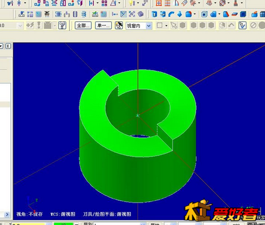Expand the window selection type dropdown arrow
This screenshot has width=265, height=225.
(x=166, y=25)
